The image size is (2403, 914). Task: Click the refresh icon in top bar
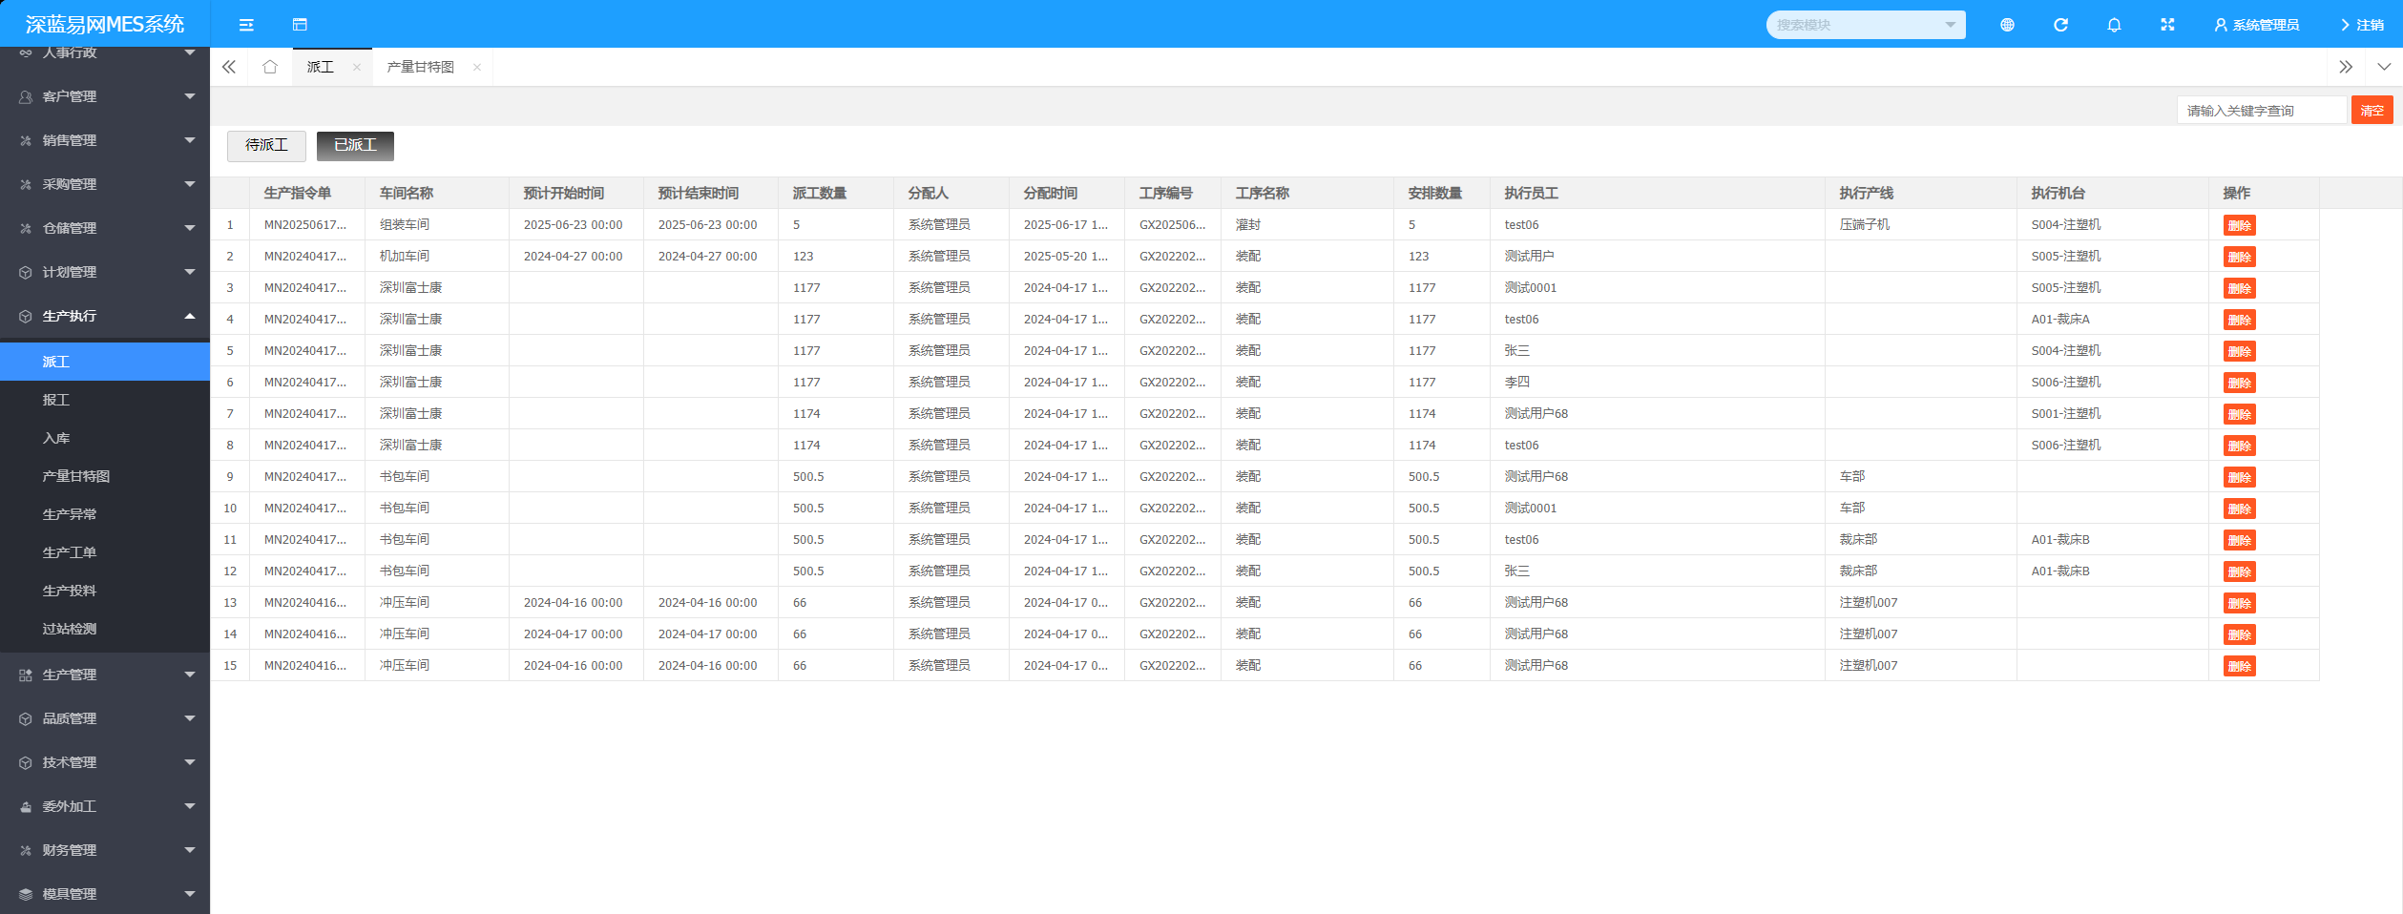coord(2060,25)
